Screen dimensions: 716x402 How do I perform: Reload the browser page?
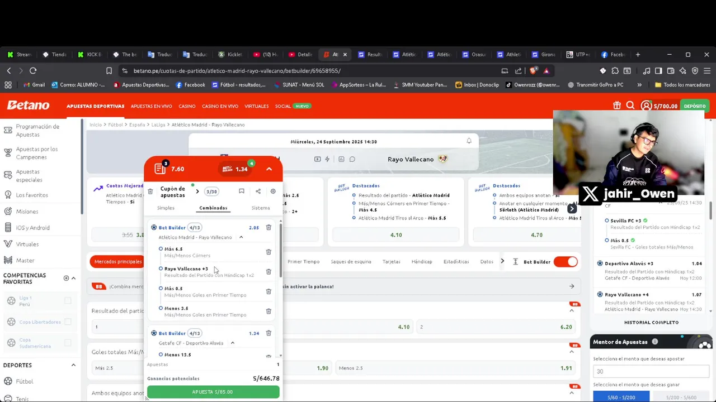pos(33,70)
